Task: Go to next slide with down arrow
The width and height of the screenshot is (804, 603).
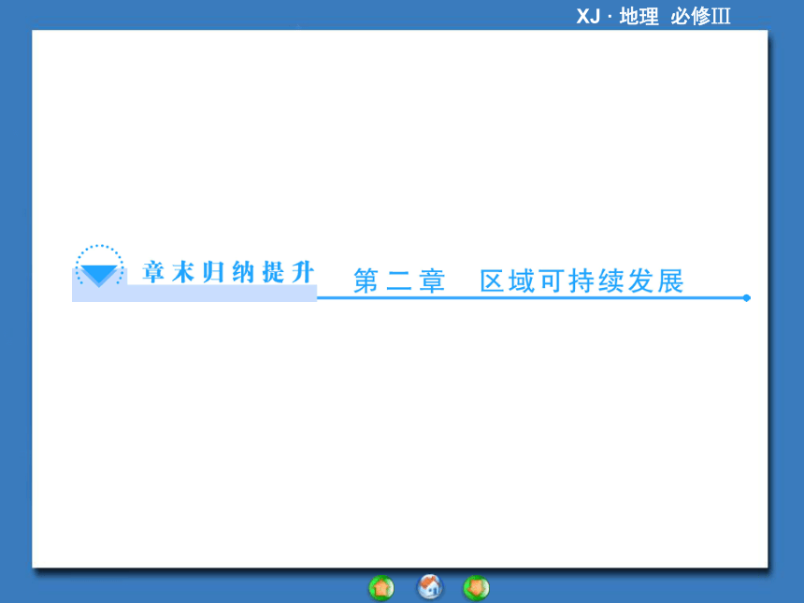Action: click(477, 588)
